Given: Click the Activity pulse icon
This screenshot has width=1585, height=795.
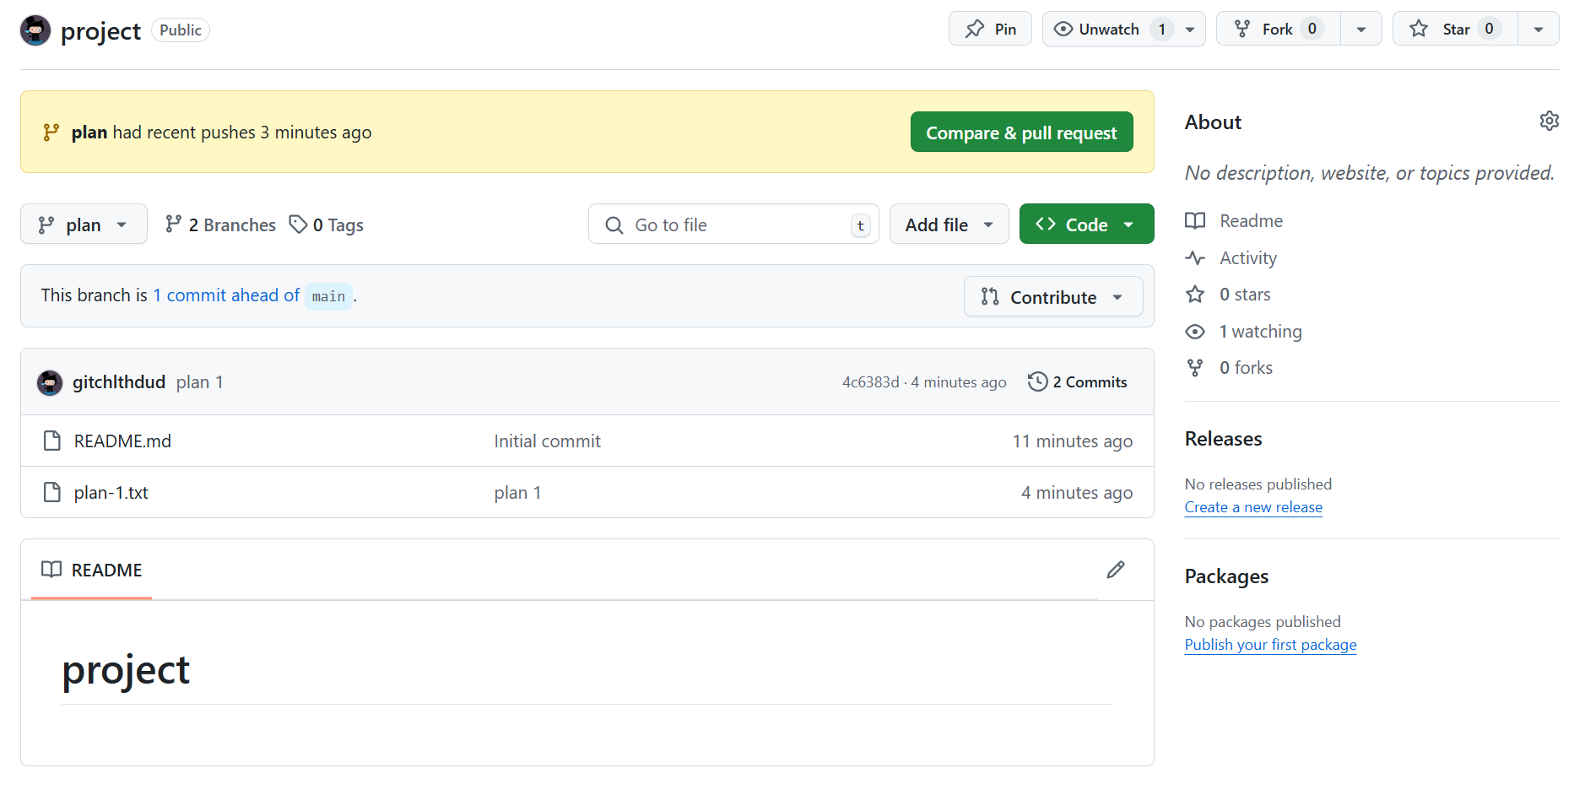Looking at the screenshot, I should pos(1195,258).
